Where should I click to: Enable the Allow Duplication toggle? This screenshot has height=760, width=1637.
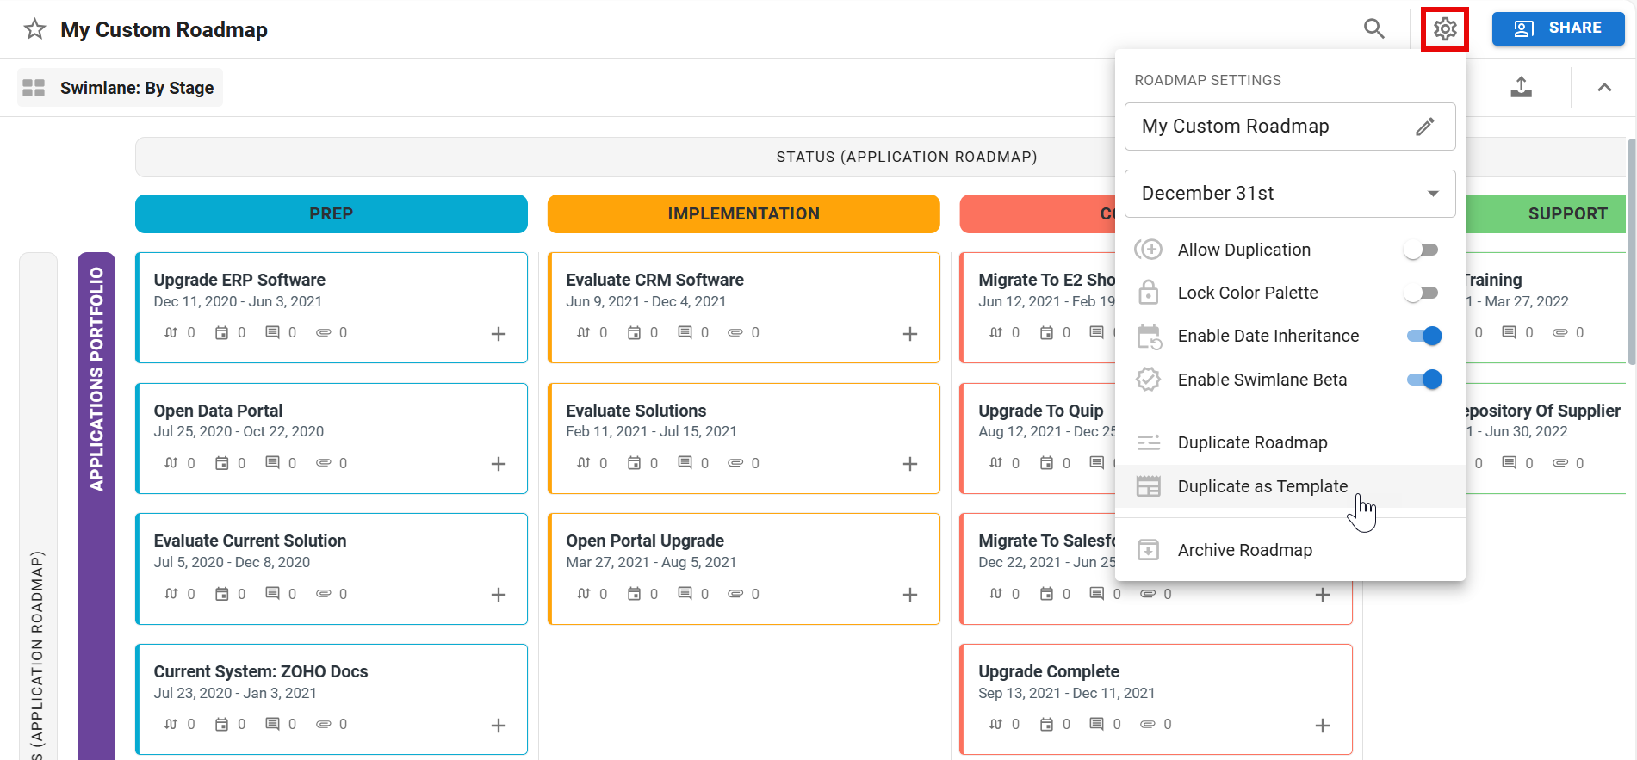pyautogui.click(x=1421, y=250)
